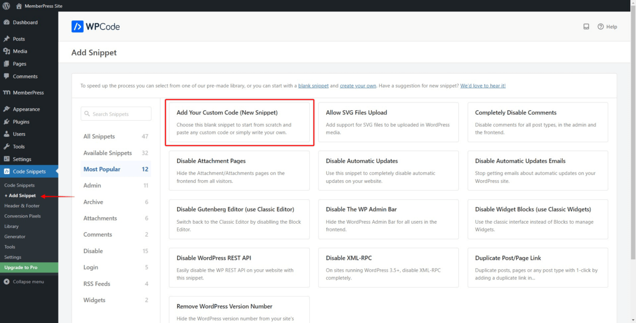636x323 pixels.
Task: Choose the Add Your Custom Code snippet card
Action: (239, 122)
